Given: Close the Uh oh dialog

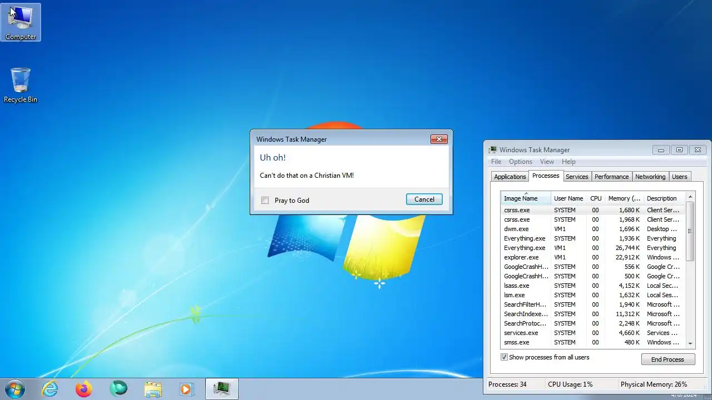Looking at the screenshot, I should pyautogui.click(x=439, y=139).
